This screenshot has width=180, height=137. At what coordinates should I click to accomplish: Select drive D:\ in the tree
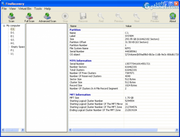(x=12, y=33)
